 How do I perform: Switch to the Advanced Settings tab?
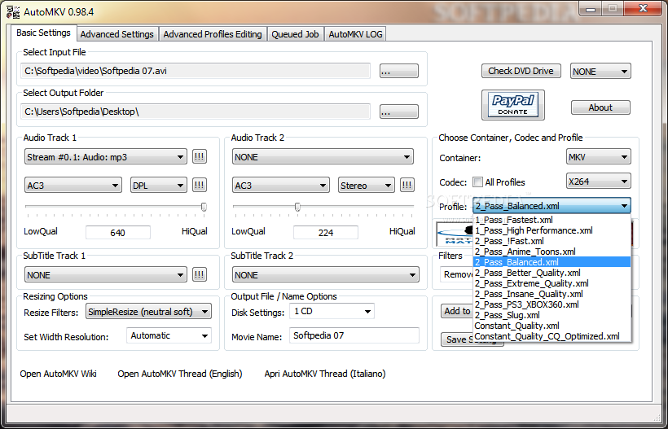pos(116,34)
